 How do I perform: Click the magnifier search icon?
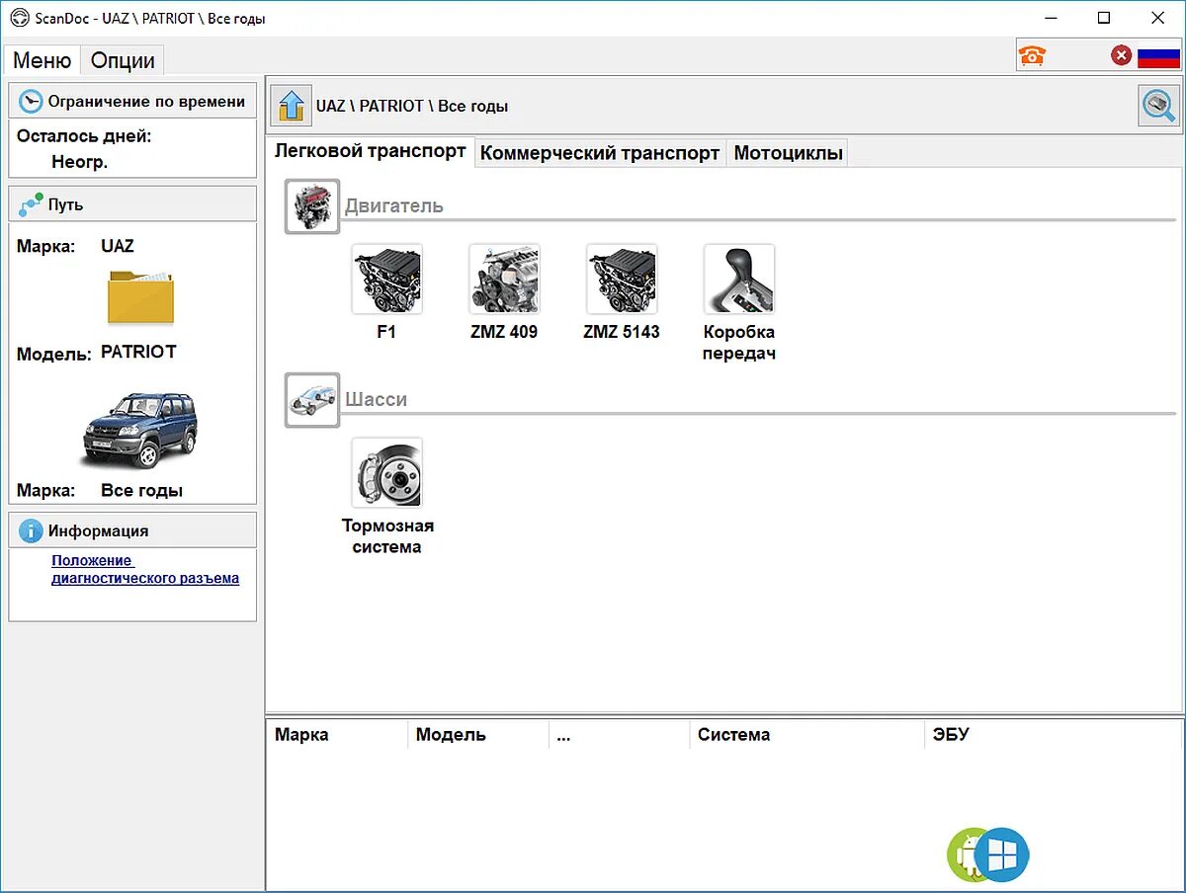point(1159,106)
